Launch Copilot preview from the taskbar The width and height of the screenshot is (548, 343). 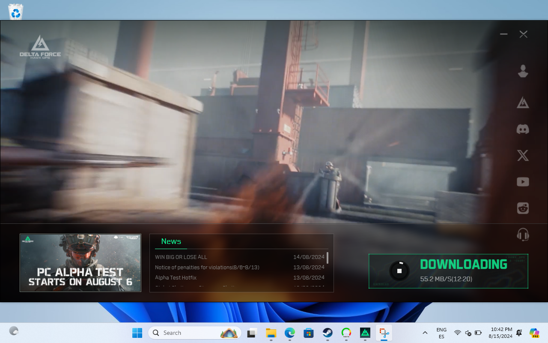pyautogui.click(x=534, y=333)
